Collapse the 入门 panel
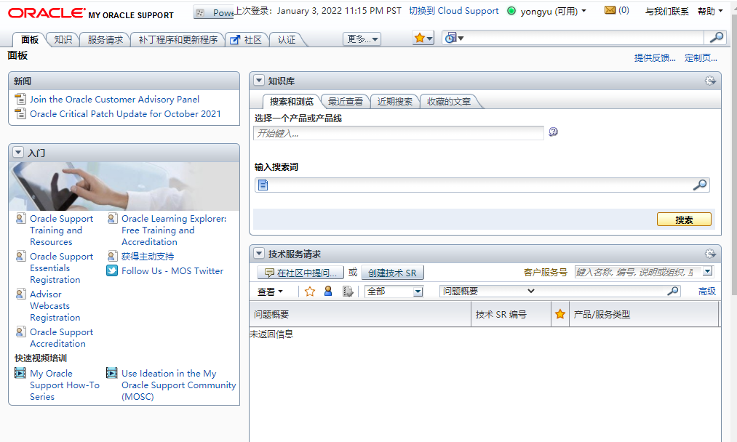 pos(18,152)
